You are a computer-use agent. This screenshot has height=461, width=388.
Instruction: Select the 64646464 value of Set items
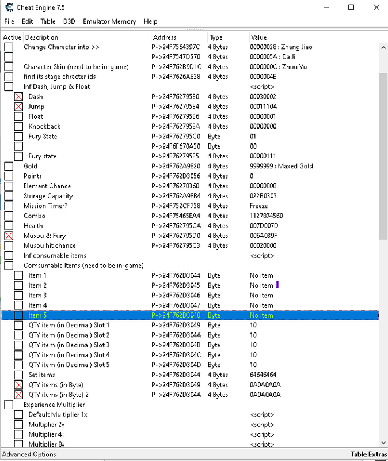[x=263, y=375]
